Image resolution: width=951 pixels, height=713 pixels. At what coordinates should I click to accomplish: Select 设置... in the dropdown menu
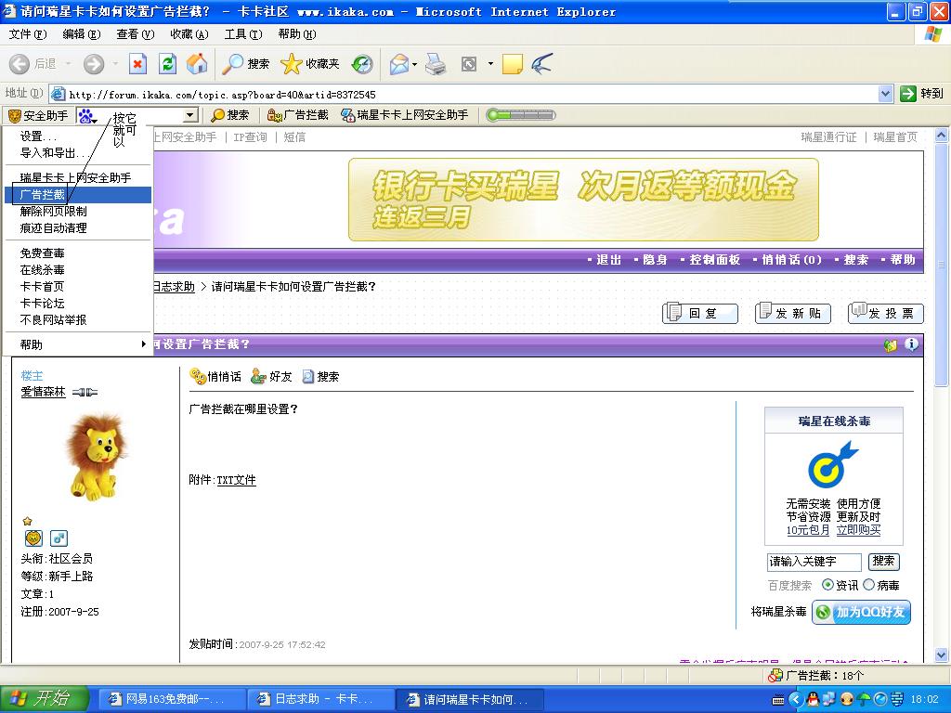[x=78, y=136]
